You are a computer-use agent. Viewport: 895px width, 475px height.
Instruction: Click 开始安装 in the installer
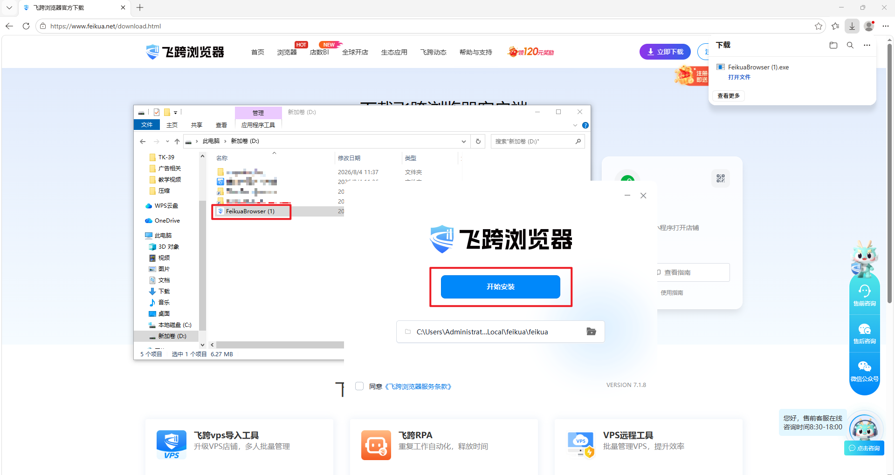(501, 287)
